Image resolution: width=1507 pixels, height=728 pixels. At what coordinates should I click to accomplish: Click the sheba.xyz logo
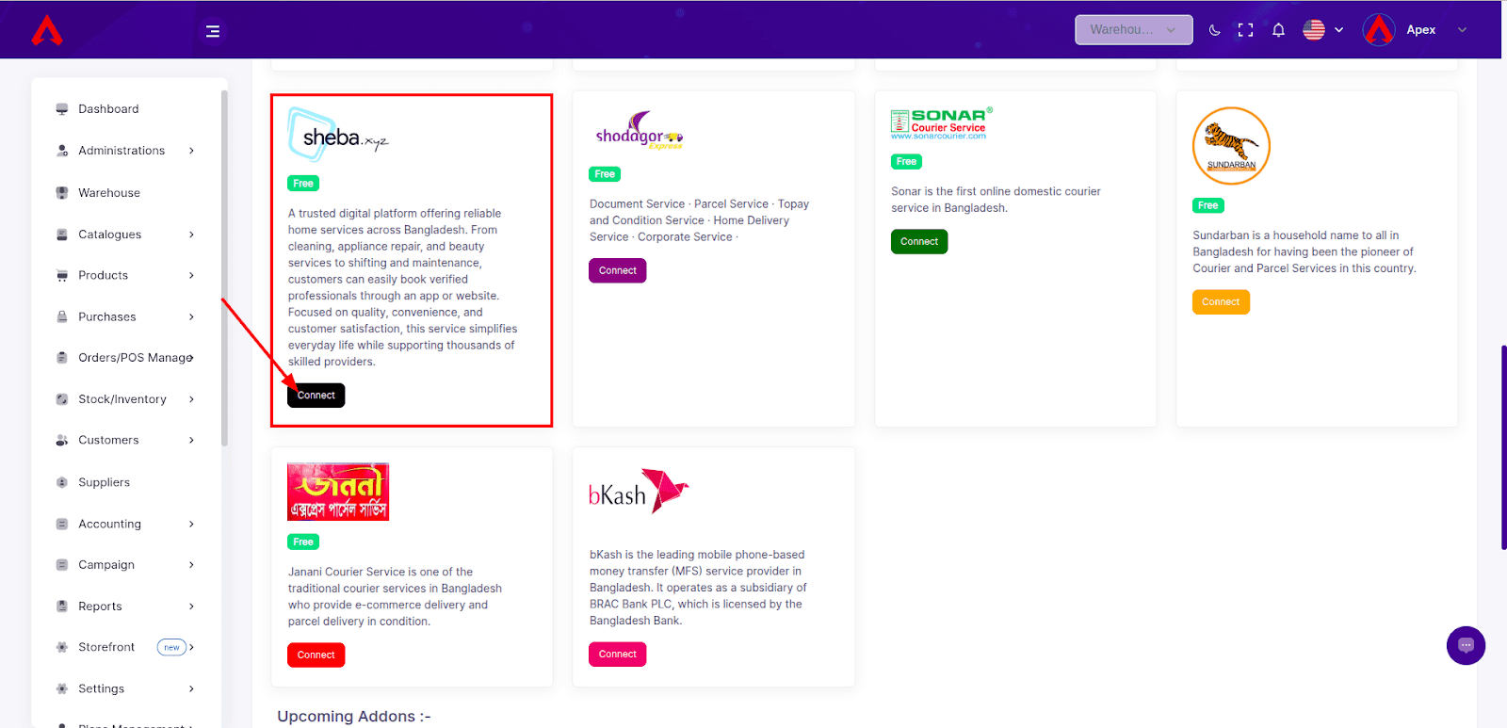338,135
